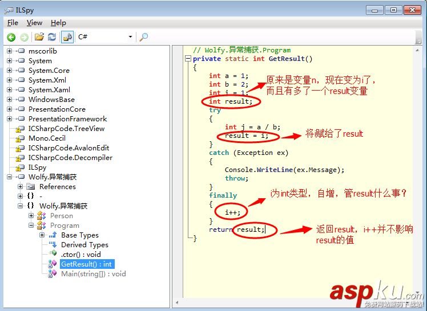Click the GetResult method name in code
The image size is (427, 311).
click(x=287, y=59)
